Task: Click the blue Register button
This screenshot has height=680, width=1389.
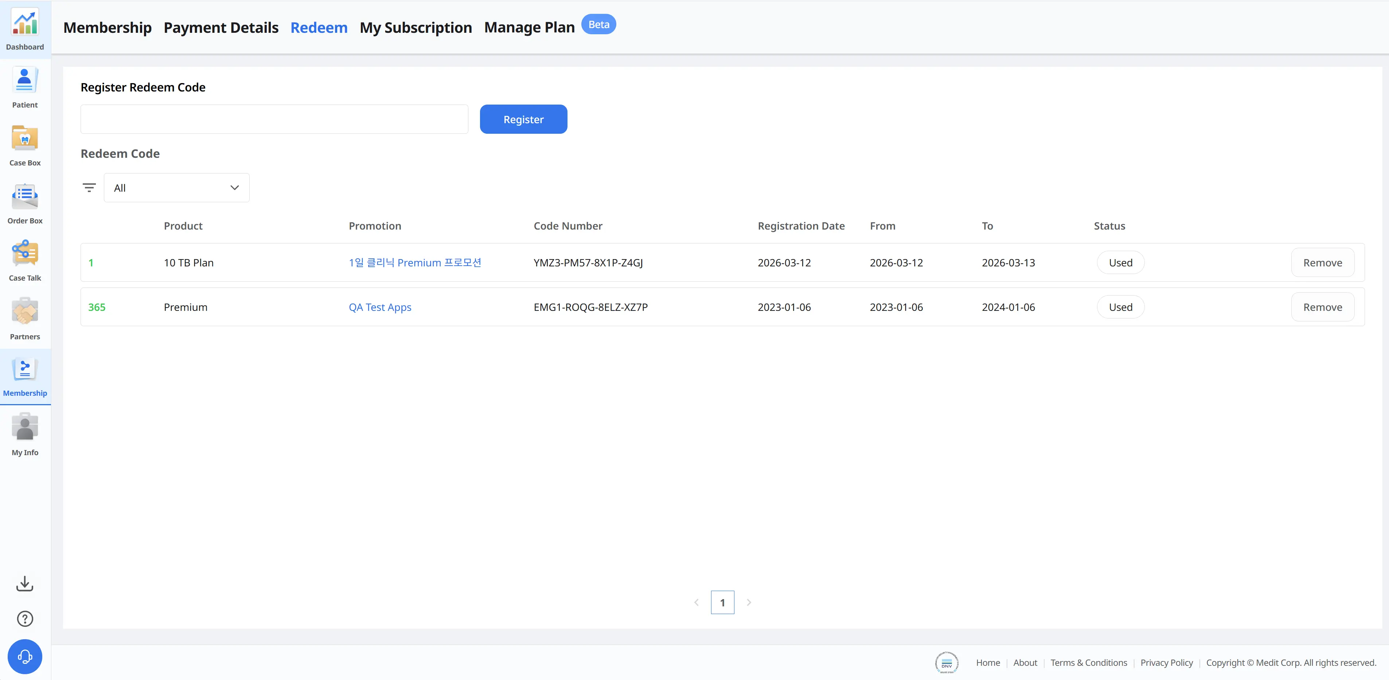Action: [x=523, y=119]
